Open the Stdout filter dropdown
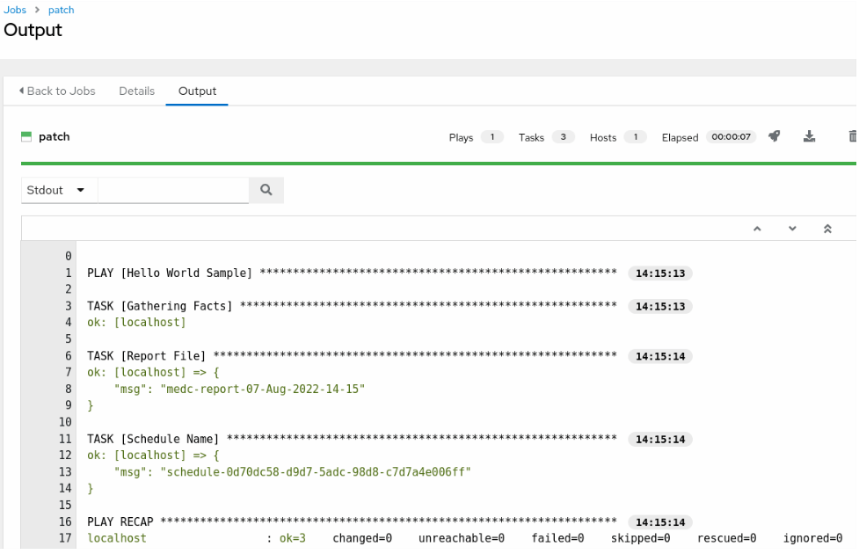The image size is (859, 554). (58, 190)
